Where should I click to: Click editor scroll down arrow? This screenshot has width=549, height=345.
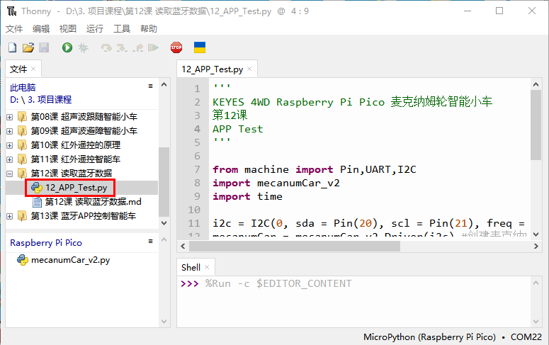pyautogui.click(x=536, y=234)
